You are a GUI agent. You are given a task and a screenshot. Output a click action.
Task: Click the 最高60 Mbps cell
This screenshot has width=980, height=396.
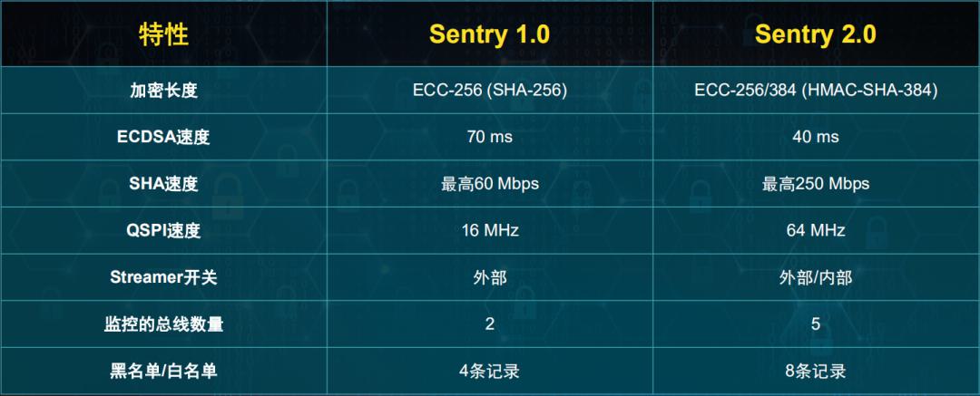[x=489, y=184]
